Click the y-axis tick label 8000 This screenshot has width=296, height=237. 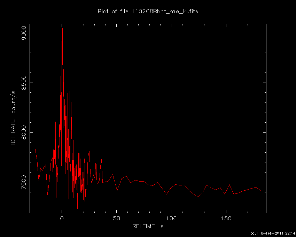(x=24, y=132)
